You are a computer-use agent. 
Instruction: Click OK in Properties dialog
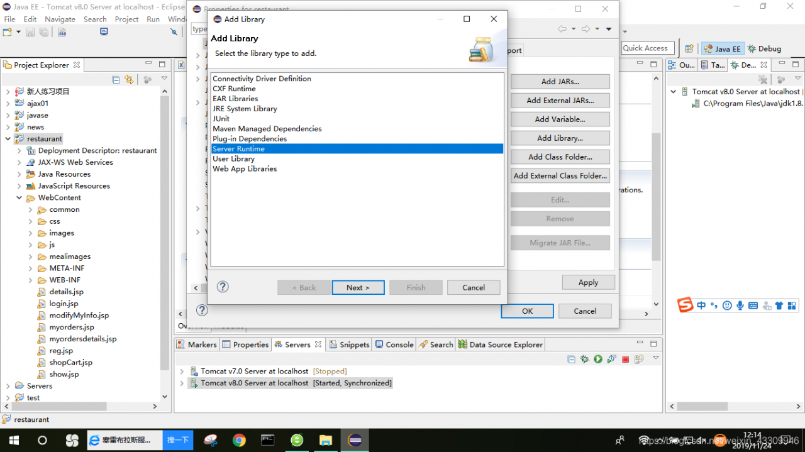click(527, 311)
